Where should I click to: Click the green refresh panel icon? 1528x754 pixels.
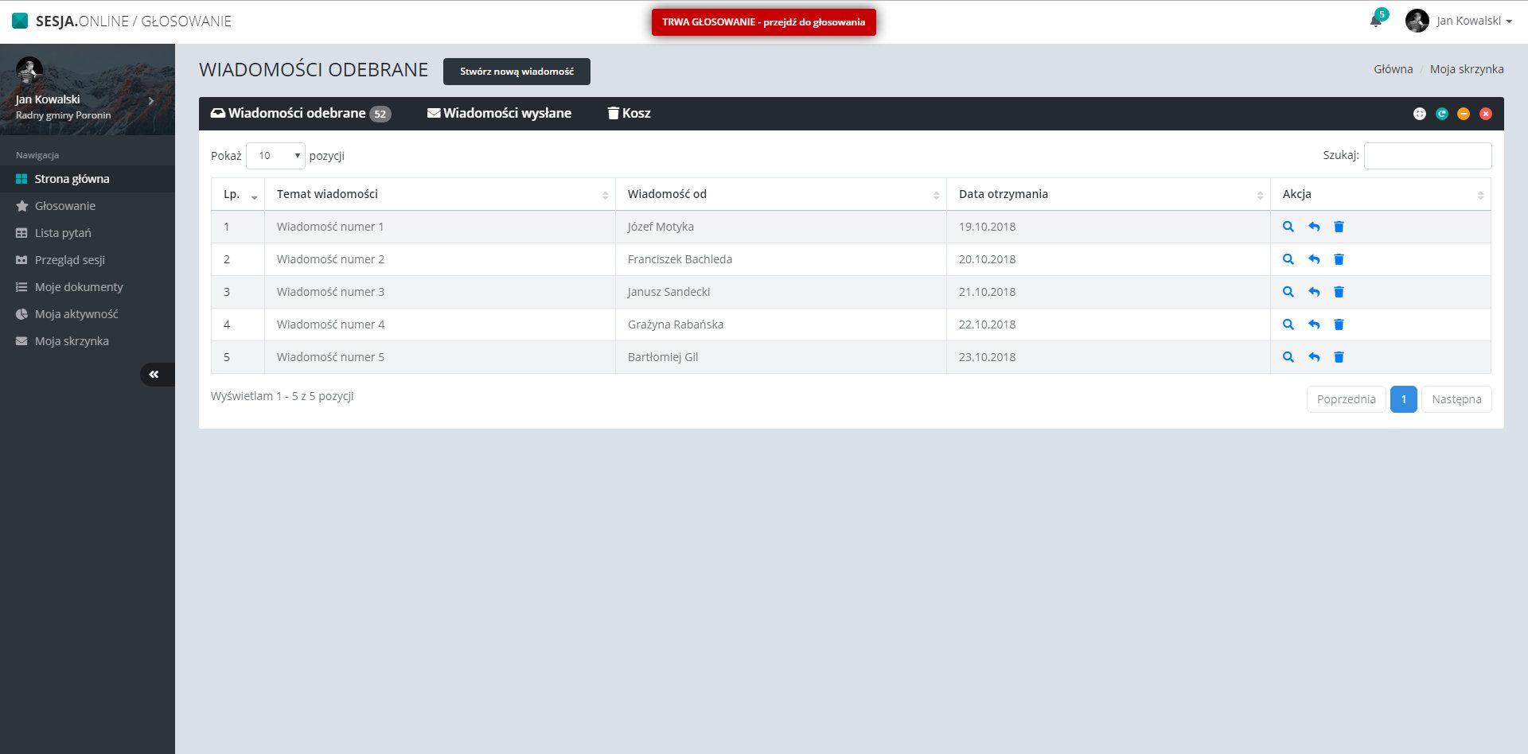pyautogui.click(x=1441, y=114)
